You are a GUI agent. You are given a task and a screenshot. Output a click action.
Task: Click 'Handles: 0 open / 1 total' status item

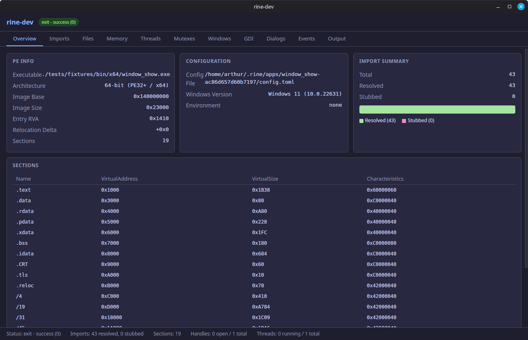click(219, 333)
